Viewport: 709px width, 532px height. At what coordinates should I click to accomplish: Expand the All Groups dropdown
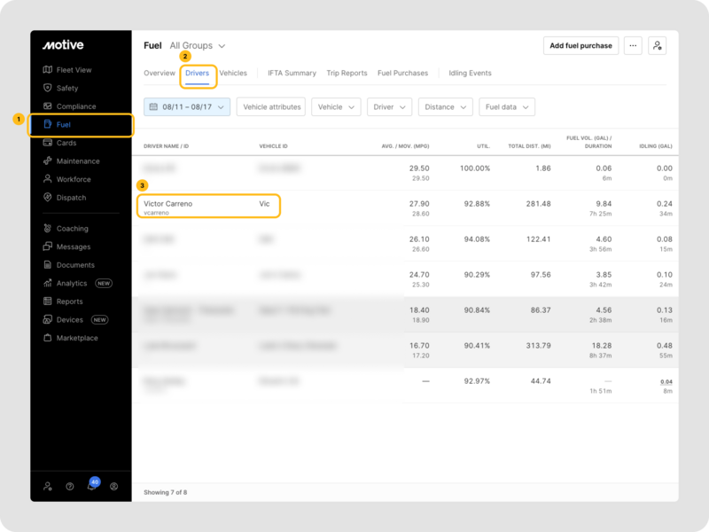198,45
